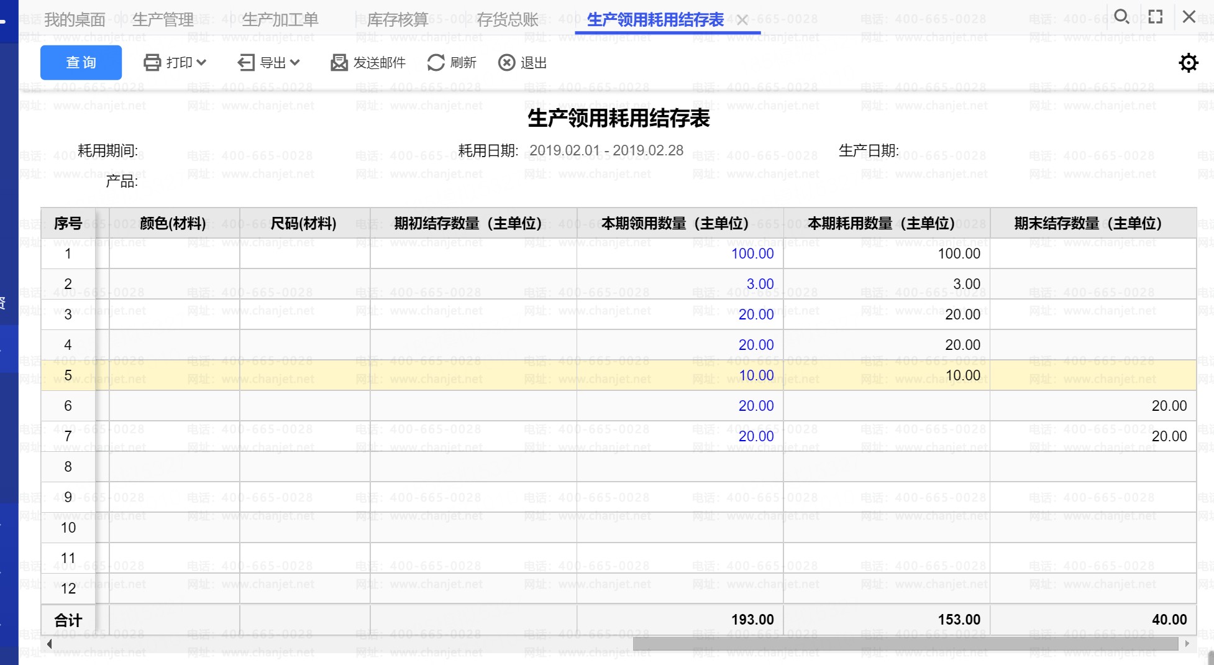The height and width of the screenshot is (665, 1214).
Task: Send report via 发送邮件 icon
Action: coord(339,63)
